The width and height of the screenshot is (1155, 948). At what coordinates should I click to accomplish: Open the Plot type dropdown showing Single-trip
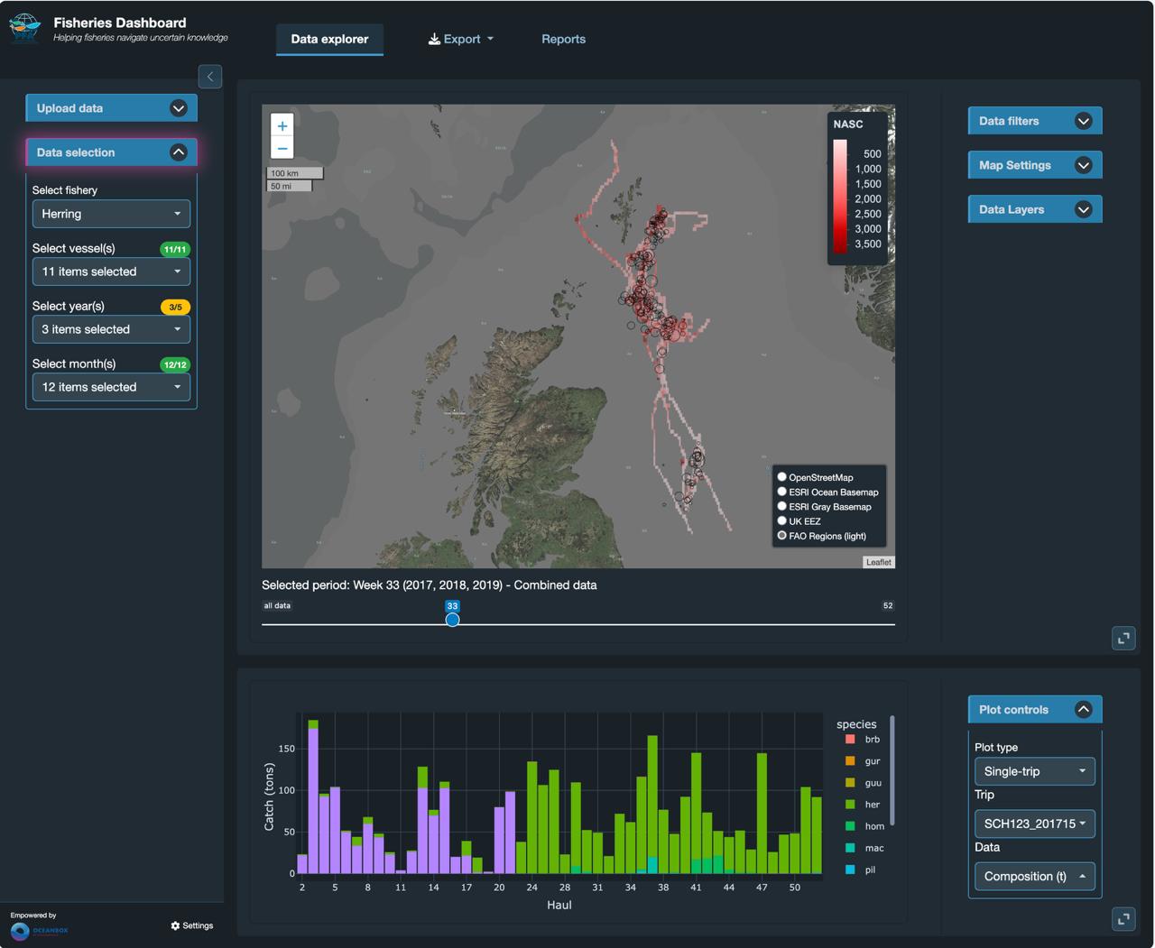[x=1034, y=771]
